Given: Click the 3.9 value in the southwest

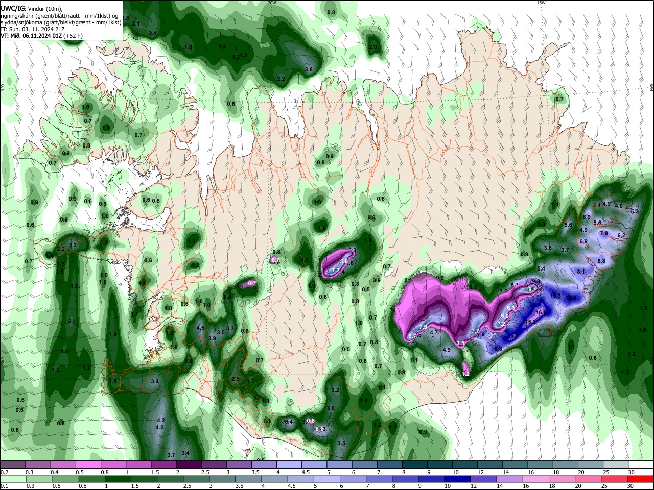Looking at the screenshot, I should 213,338.
